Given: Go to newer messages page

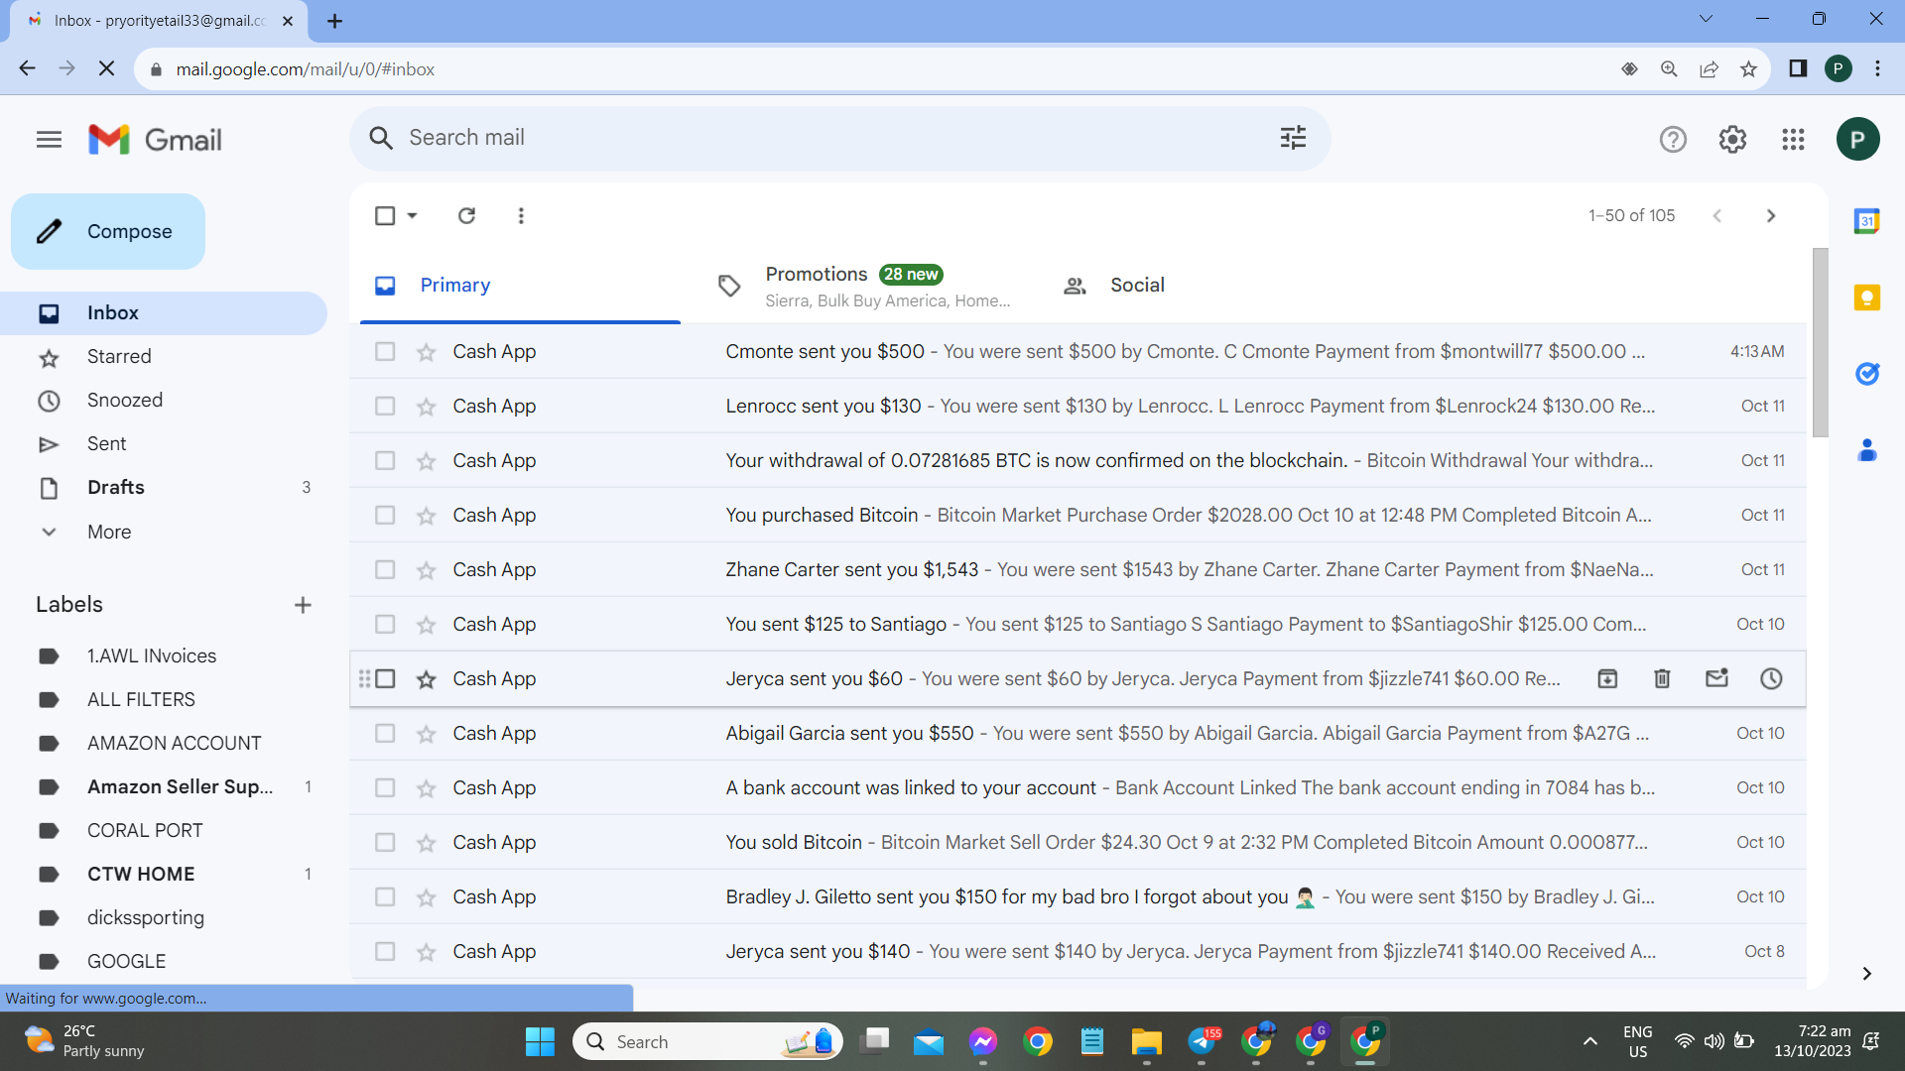Looking at the screenshot, I should click(1717, 215).
